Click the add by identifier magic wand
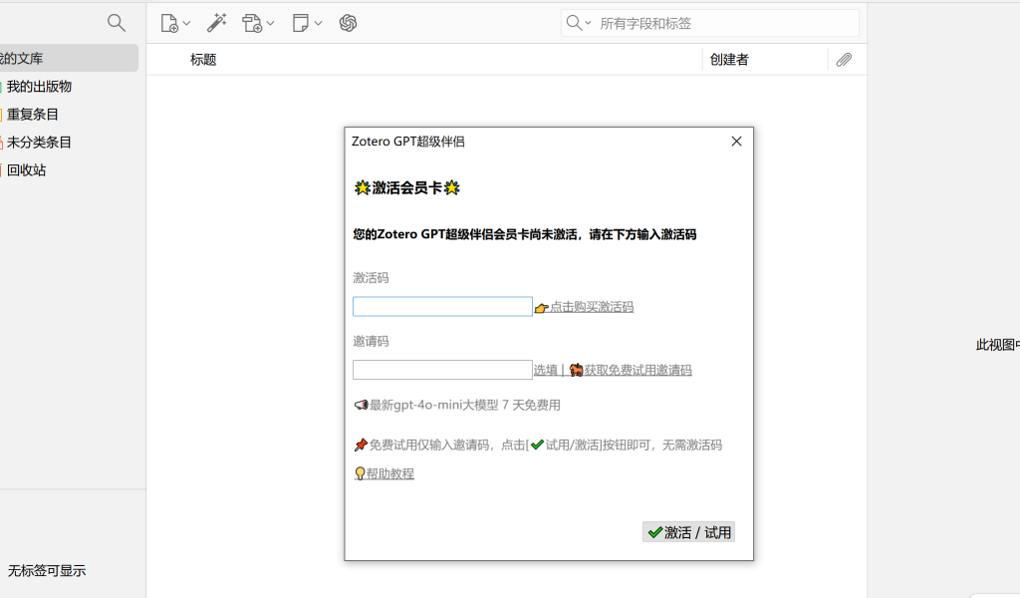Image resolution: width=1020 pixels, height=598 pixels. tap(216, 24)
